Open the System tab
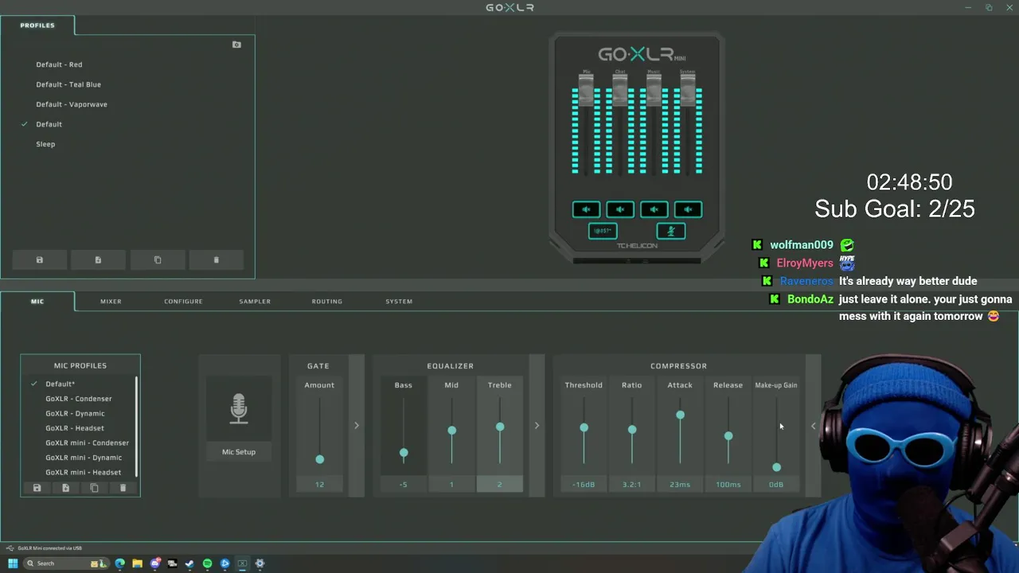The image size is (1019, 573). click(399, 302)
